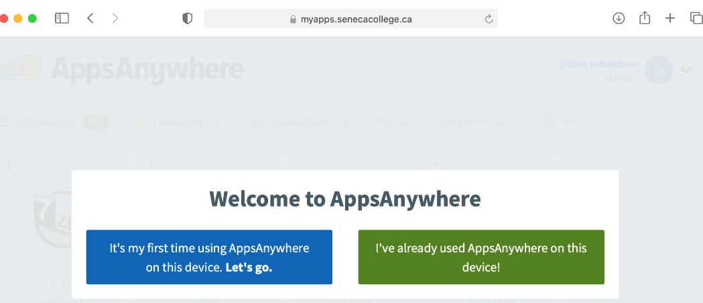Toggle the Safari sidebar icon

click(x=62, y=18)
